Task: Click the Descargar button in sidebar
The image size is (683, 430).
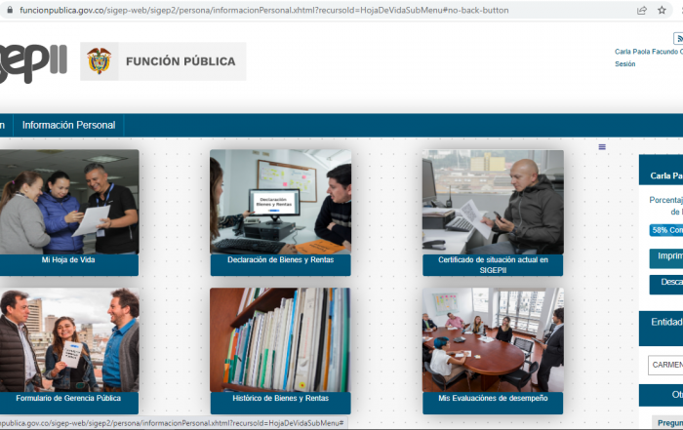Action: (666, 284)
